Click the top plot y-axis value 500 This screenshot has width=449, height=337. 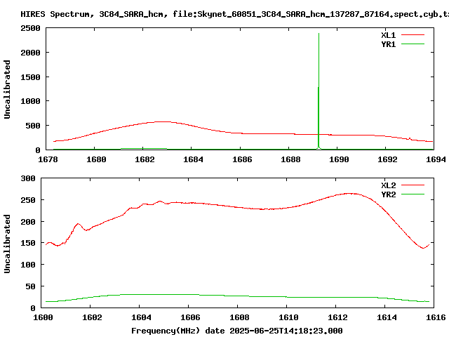(33, 126)
